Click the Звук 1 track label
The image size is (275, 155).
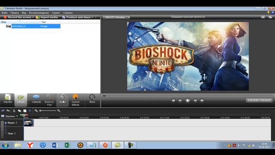click(12, 133)
